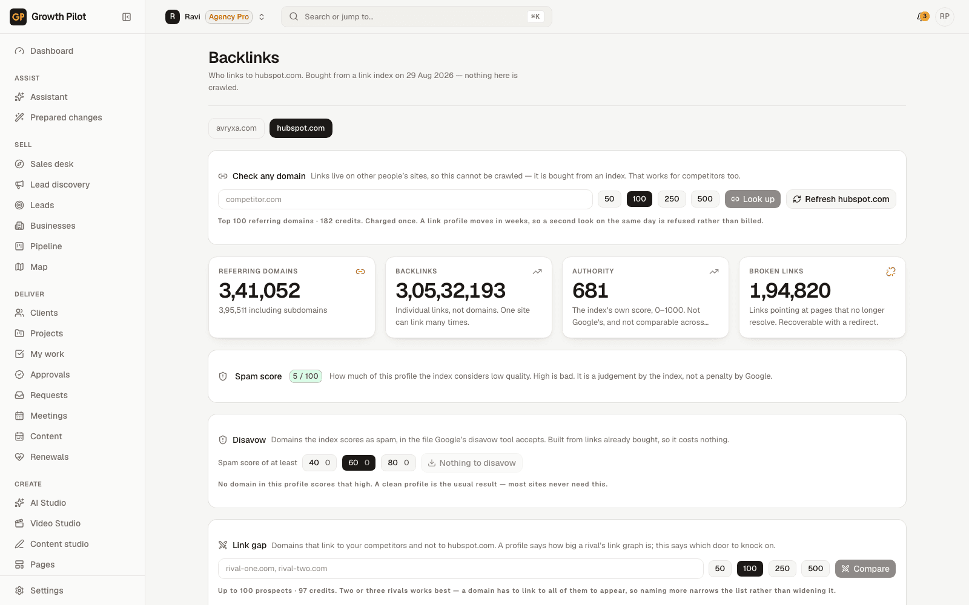Focus the Search or jump to field
The width and height of the screenshot is (969, 605).
(x=417, y=17)
